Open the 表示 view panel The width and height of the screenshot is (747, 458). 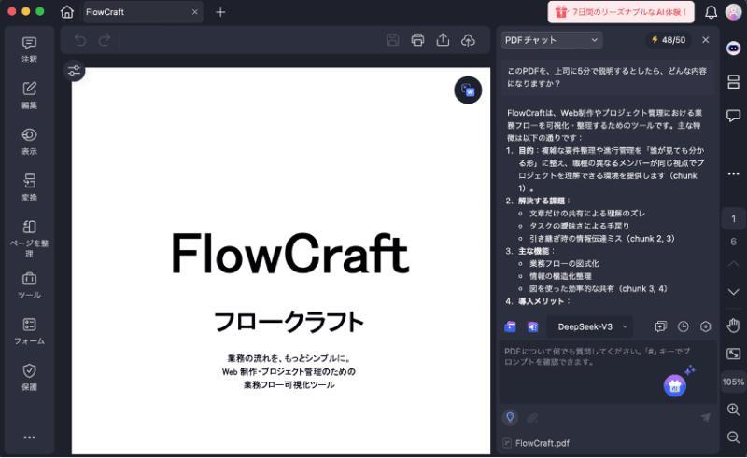tap(29, 142)
